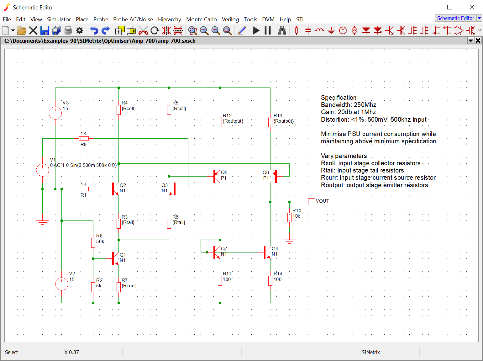Click the scissors cut icon

coord(143,30)
